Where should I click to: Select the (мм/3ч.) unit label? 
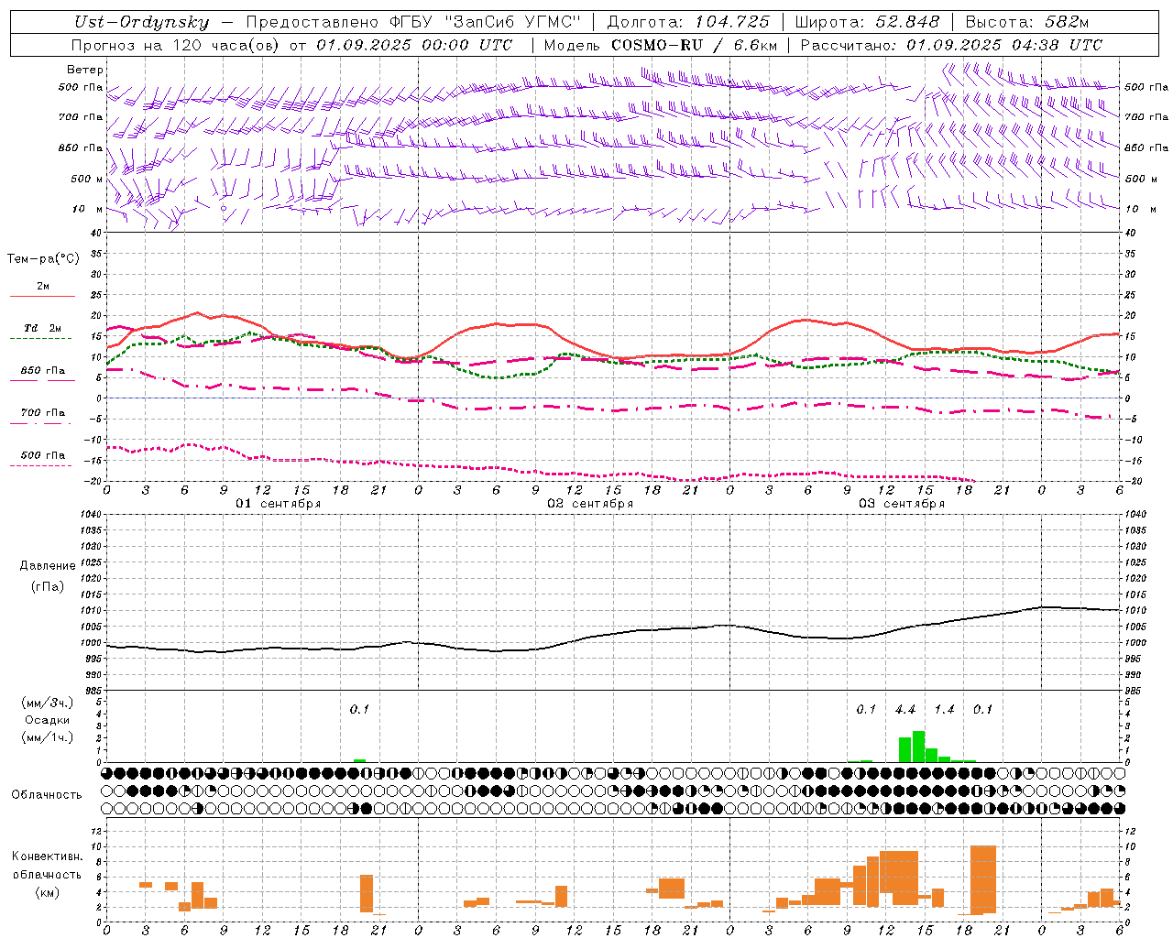(47, 703)
